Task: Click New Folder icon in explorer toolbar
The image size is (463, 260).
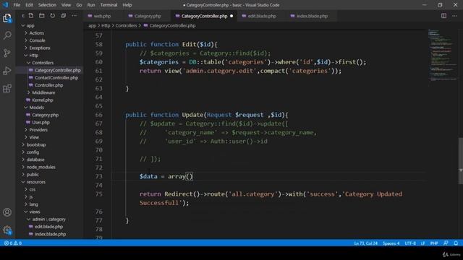Action: point(42,16)
